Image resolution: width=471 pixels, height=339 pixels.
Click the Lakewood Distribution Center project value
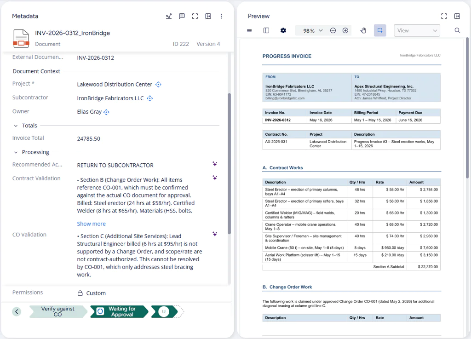pyautogui.click(x=115, y=85)
